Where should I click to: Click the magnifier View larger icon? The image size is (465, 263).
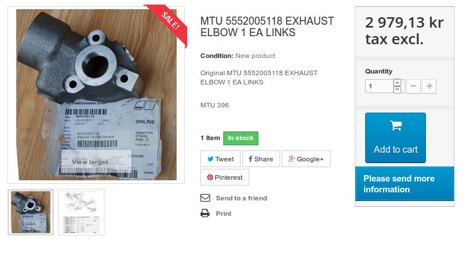pyautogui.click(x=115, y=161)
